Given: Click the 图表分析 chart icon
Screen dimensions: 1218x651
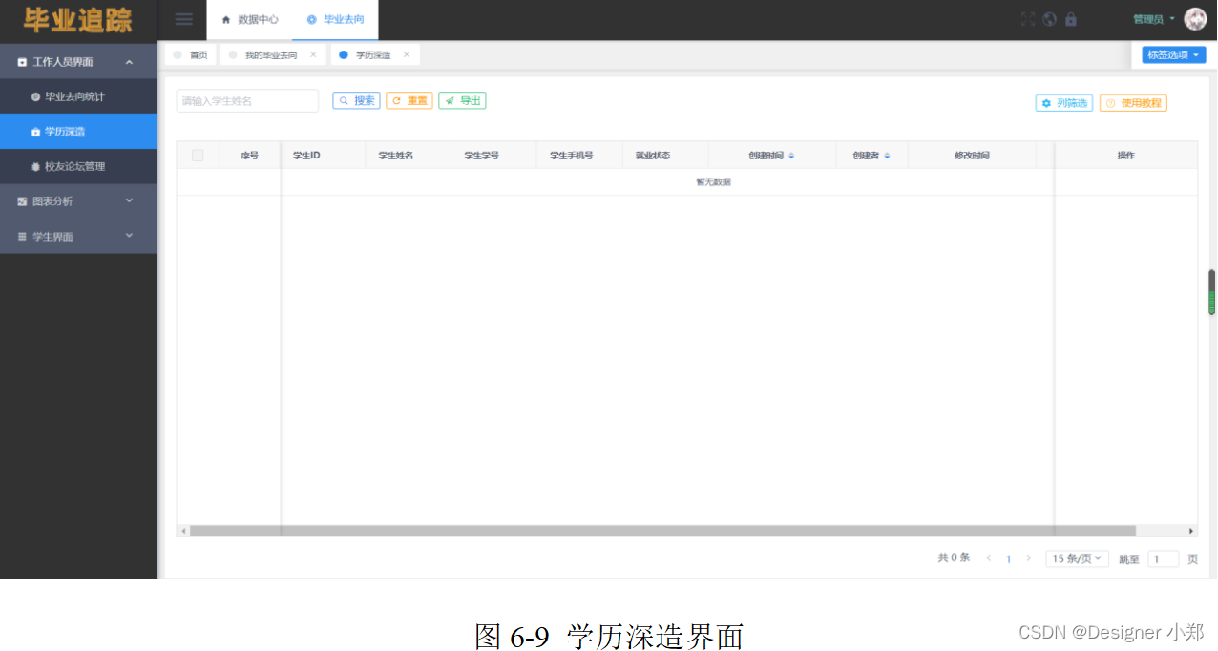Looking at the screenshot, I should pyautogui.click(x=22, y=201).
